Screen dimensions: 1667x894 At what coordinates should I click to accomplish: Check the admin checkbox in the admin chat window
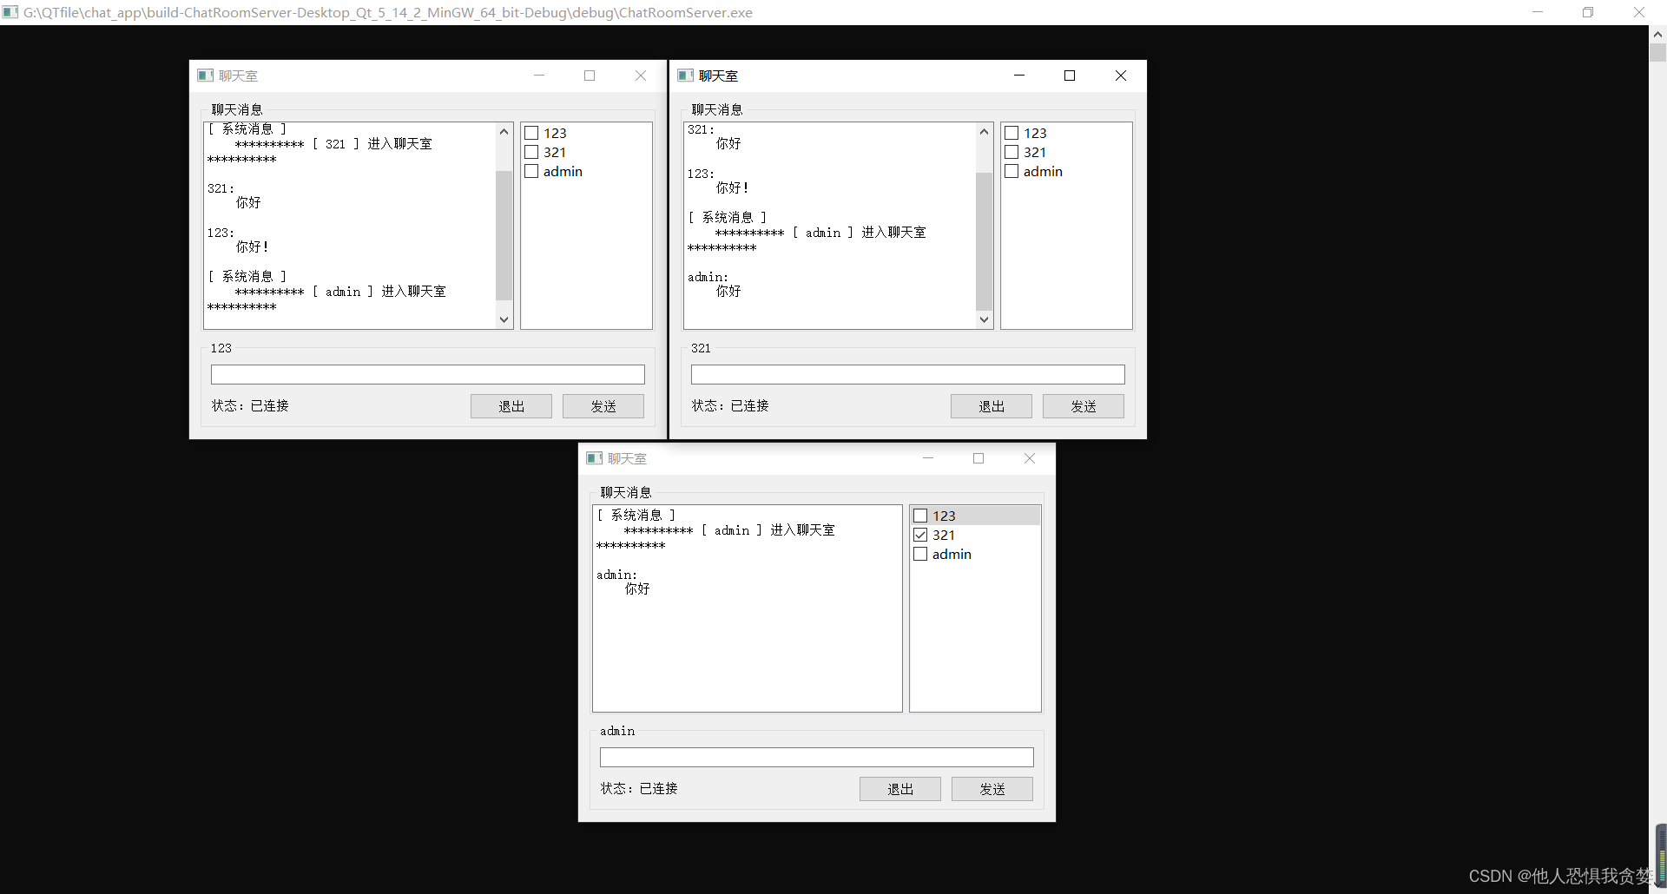[920, 554]
